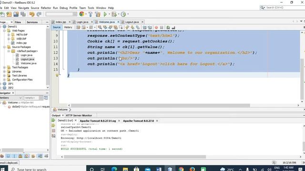305x171 pixels.
Task: Expand the Configuration Files node
Action: (x=4, y=79)
